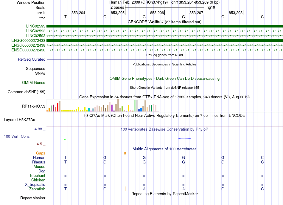Viewport: 283px width, 205px height.
Task: Click the Gaps row label
Action: [x=41, y=153]
